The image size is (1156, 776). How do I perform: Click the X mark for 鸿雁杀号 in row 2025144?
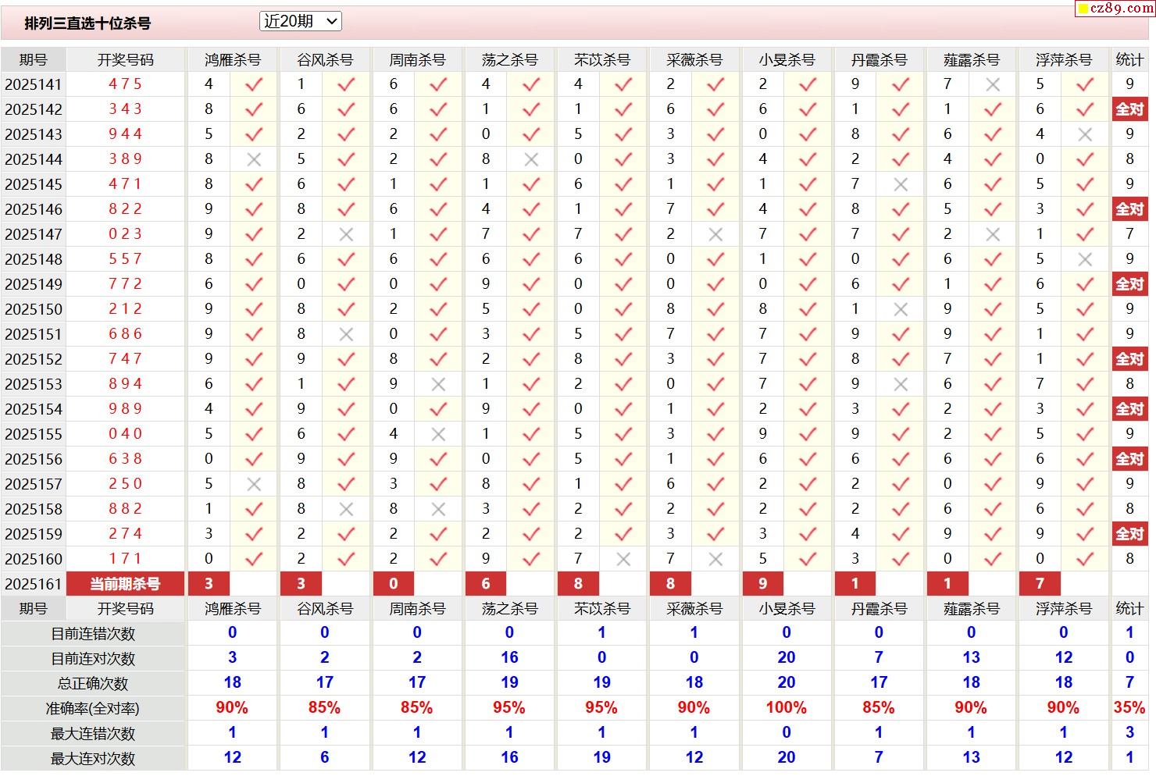(254, 159)
